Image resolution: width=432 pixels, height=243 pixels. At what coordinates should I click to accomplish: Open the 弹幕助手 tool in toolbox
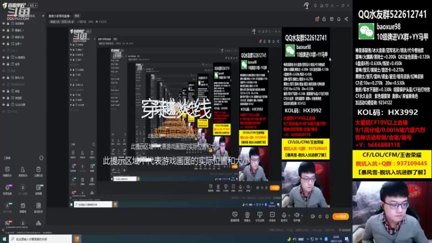coord(7,171)
